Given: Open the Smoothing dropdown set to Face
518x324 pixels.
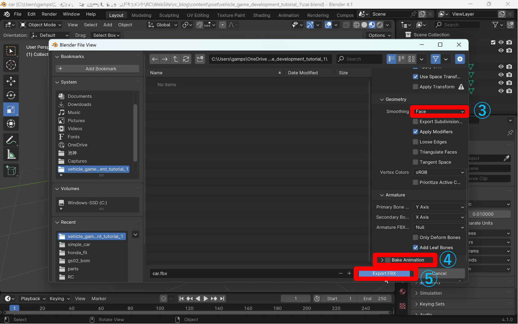Looking at the screenshot, I should click(439, 111).
